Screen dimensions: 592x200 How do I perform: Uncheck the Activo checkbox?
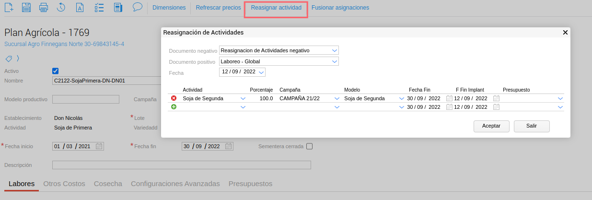coord(55,71)
